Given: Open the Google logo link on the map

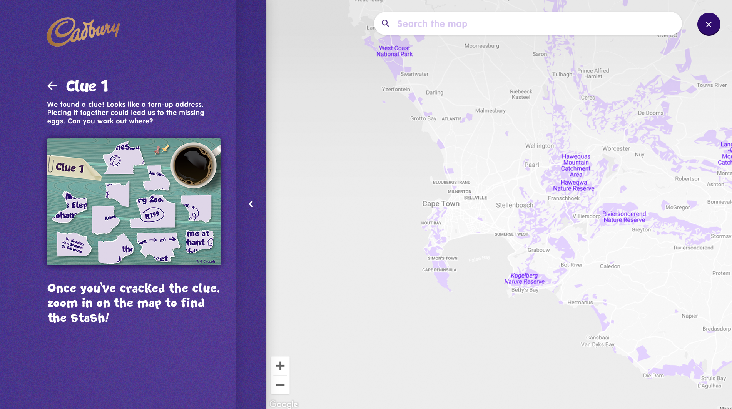Looking at the screenshot, I should tap(284, 404).
